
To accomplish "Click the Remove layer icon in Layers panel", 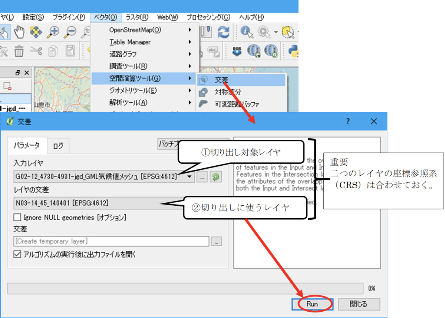I will pyautogui.click(x=7, y=86).
